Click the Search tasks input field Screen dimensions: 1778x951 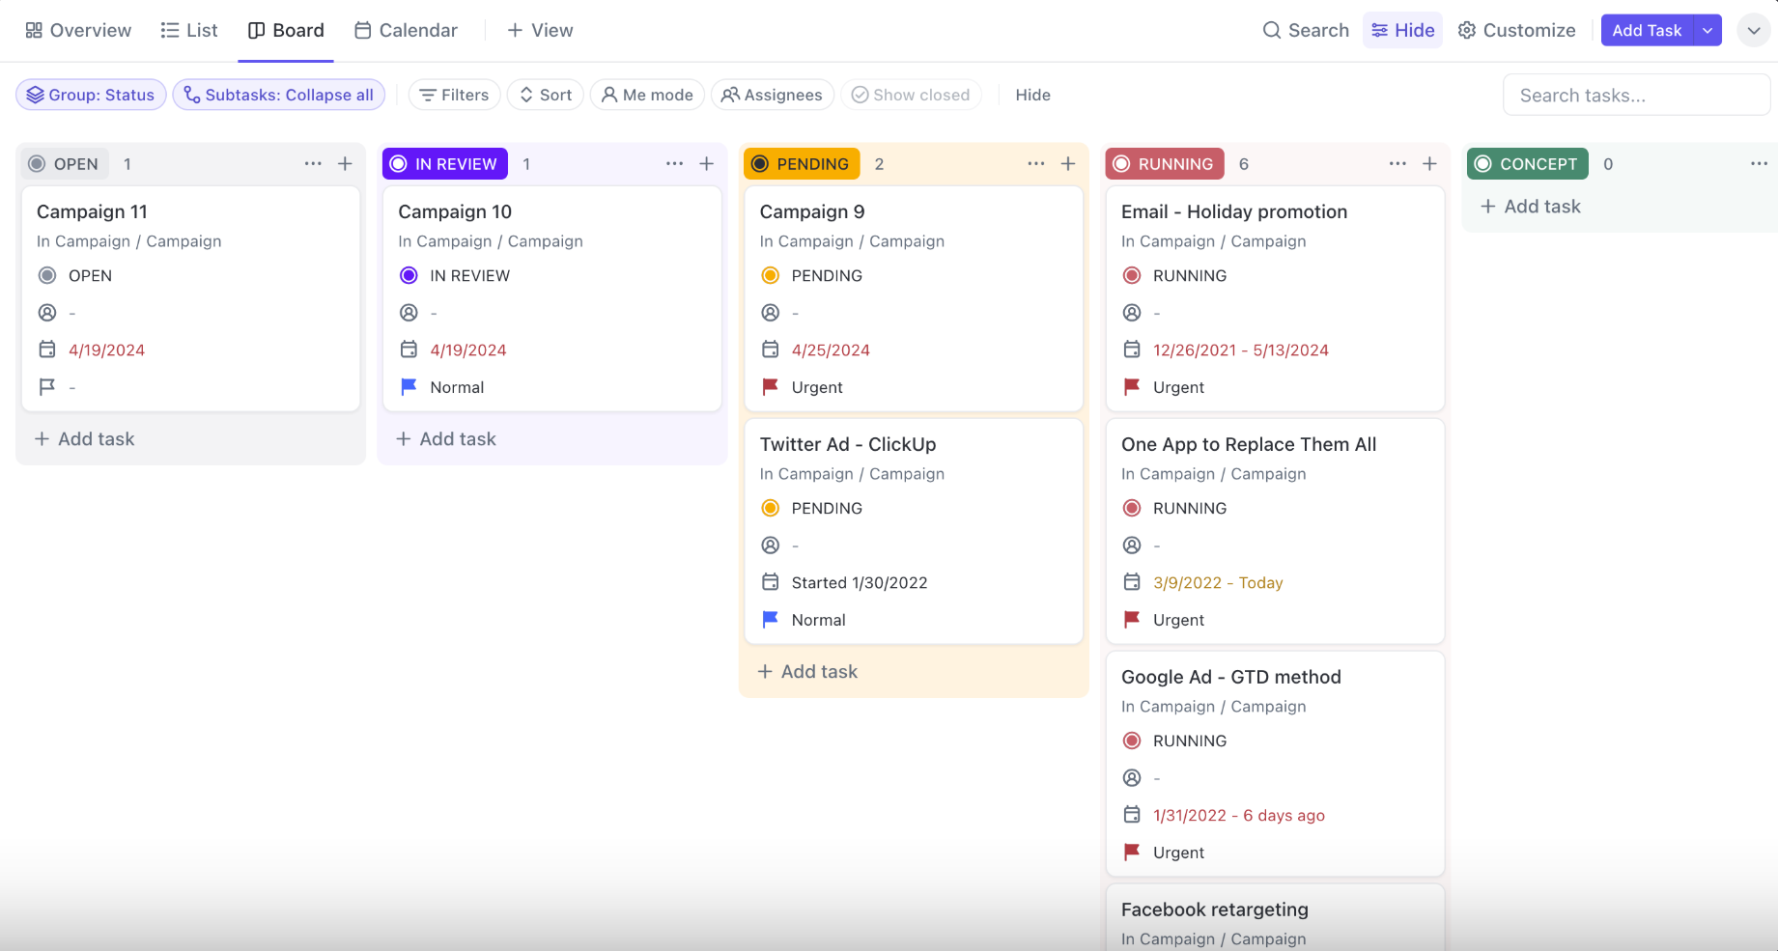tap(1635, 96)
